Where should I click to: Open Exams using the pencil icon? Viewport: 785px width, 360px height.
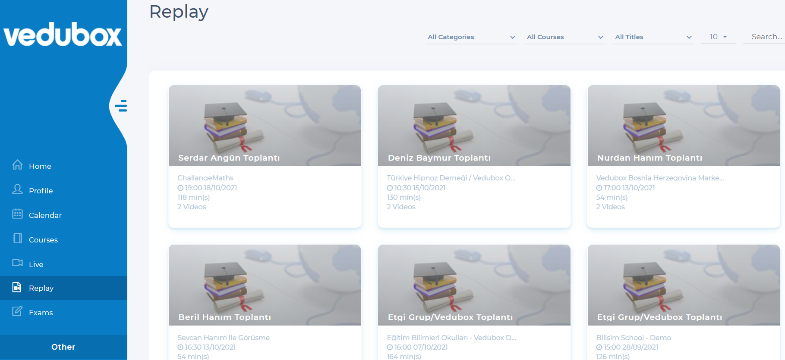pos(17,311)
